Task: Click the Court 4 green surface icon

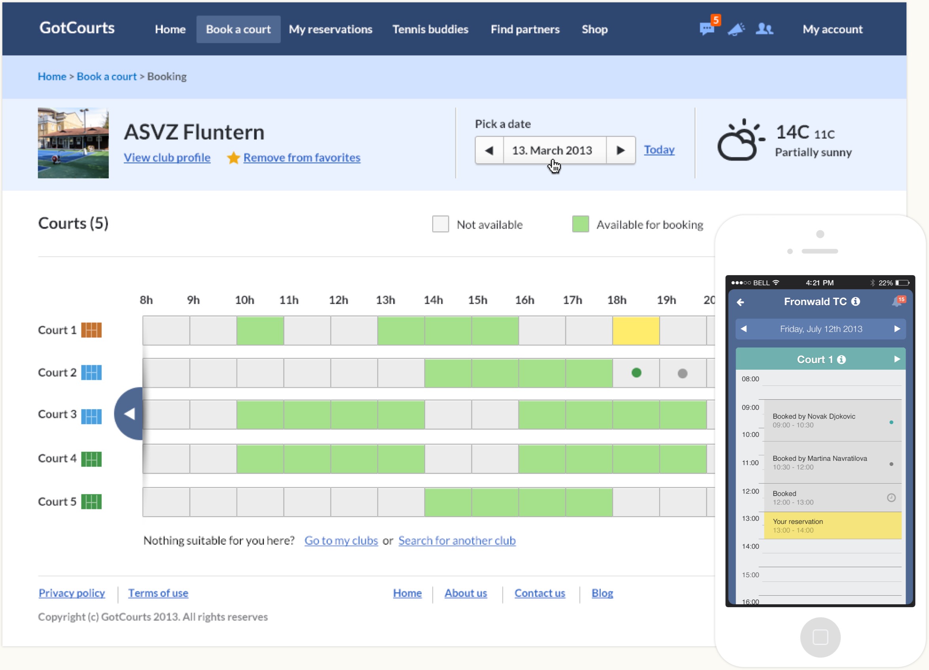Action: [91, 459]
